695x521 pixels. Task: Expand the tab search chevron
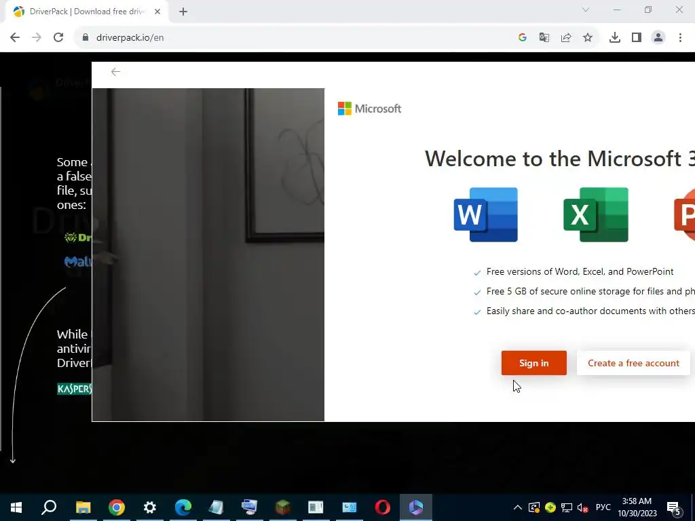click(x=586, y=9)
